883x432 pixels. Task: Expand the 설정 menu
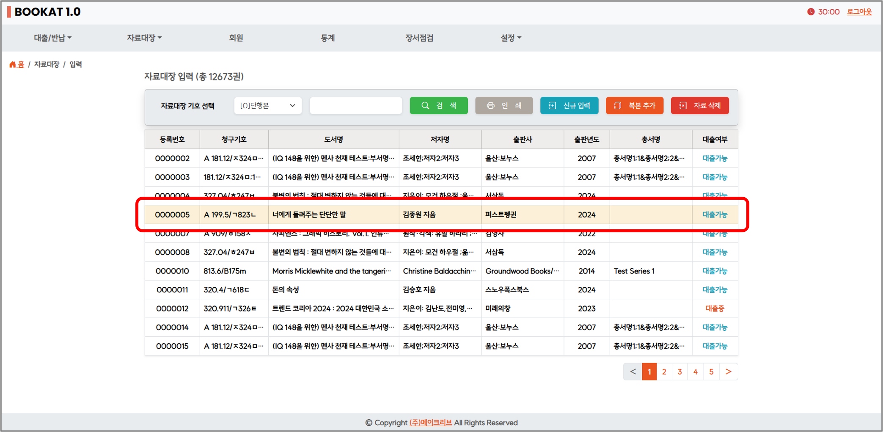pyautogui.click(x=510, y=38)
